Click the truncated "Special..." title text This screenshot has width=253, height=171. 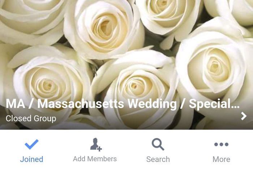pos(214,104)
